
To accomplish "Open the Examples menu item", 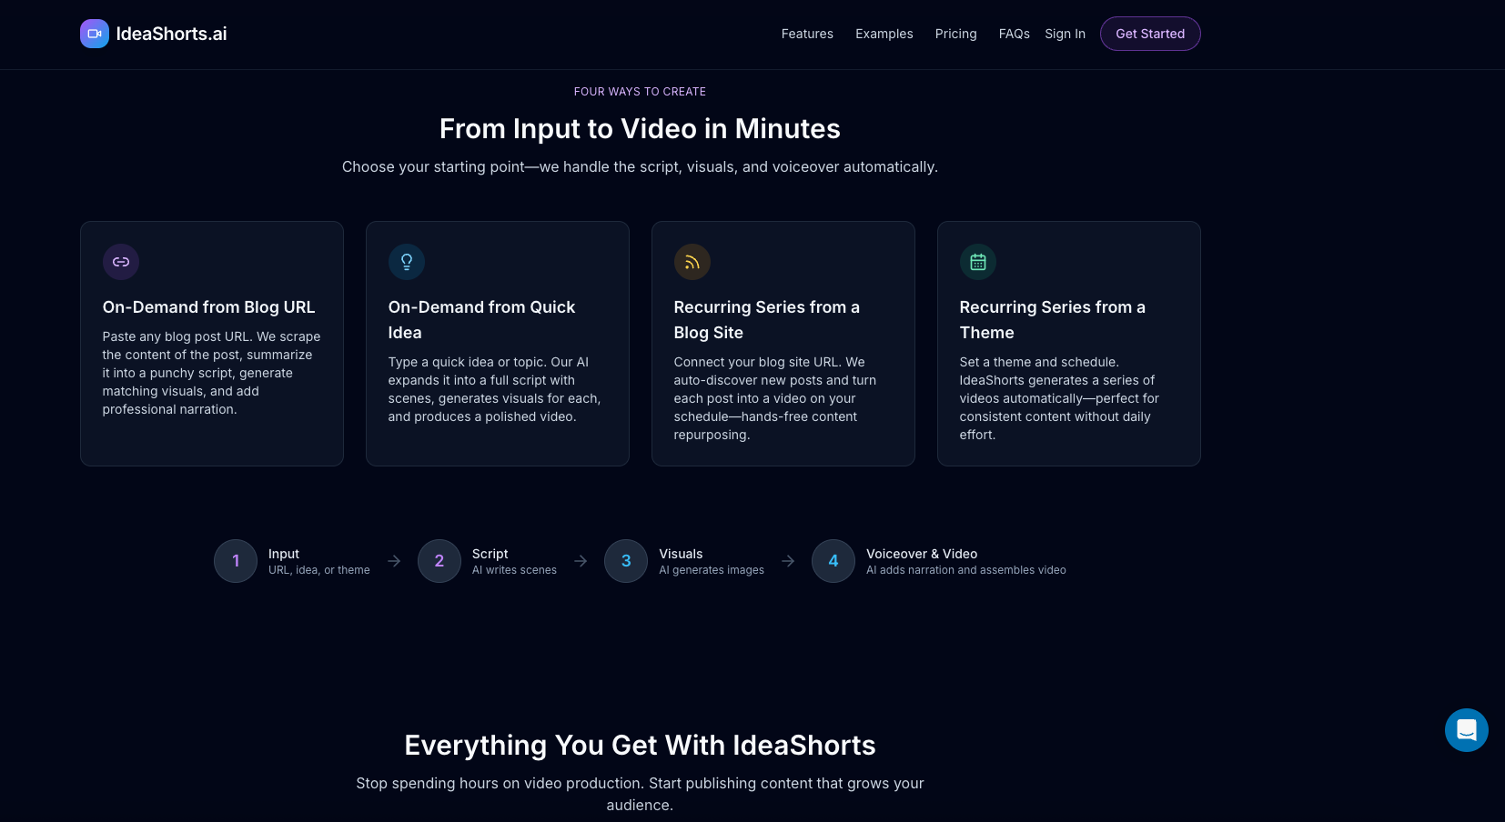I will pos(884,34).
